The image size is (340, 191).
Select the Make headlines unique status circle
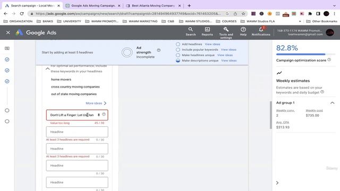[x=178, y=55]
